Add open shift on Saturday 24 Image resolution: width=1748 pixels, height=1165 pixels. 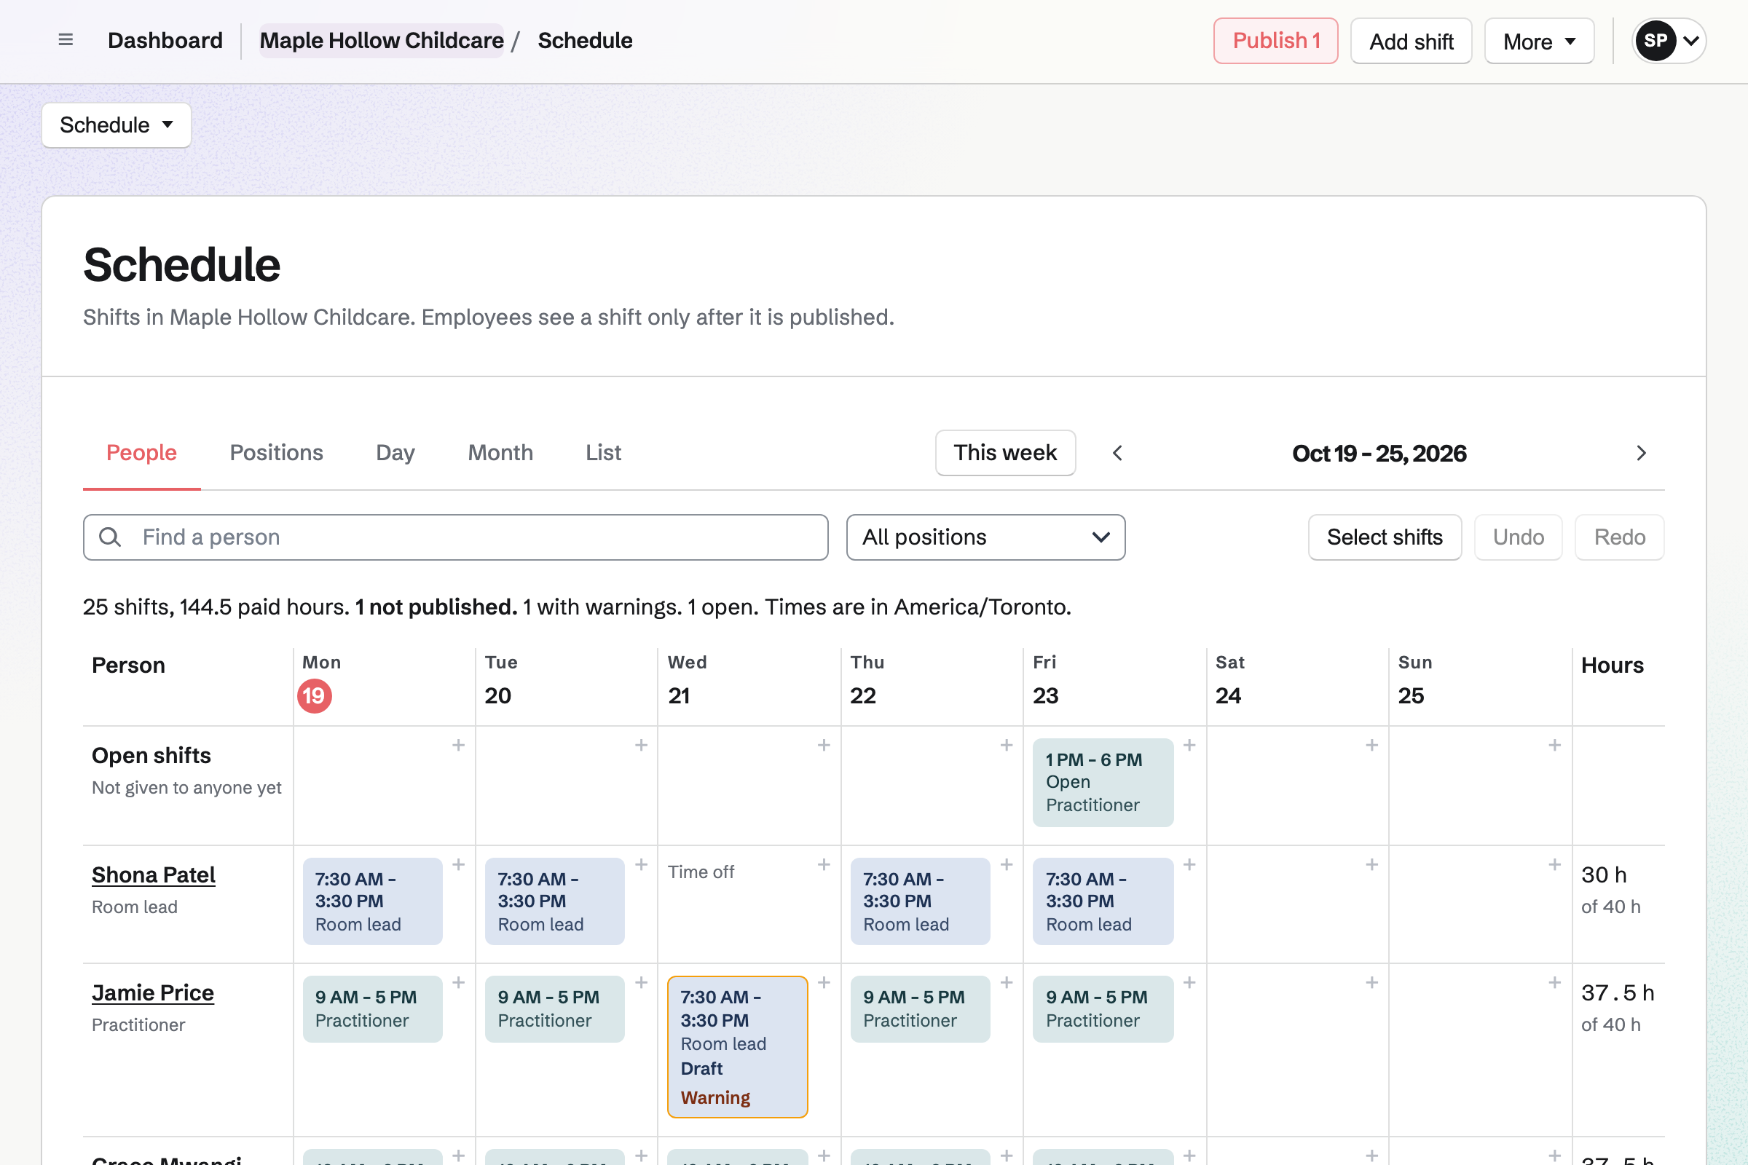click(x=1372, y=745)
